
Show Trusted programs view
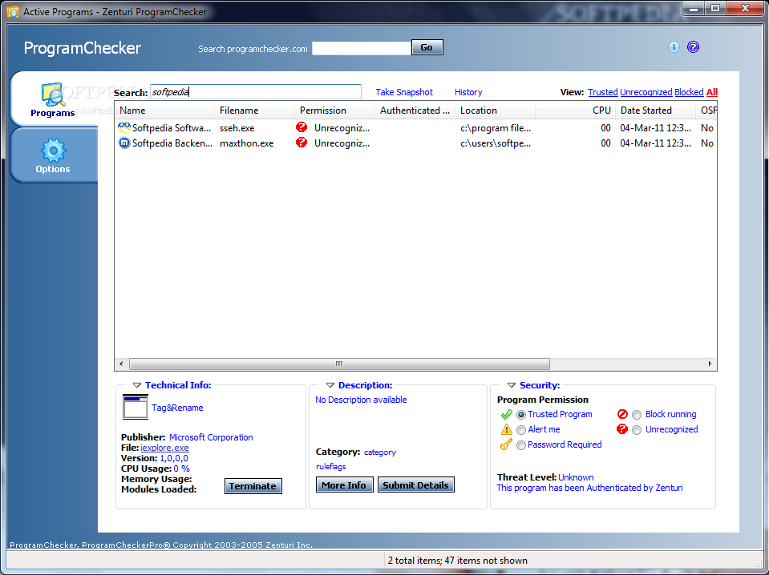point(603,92)
